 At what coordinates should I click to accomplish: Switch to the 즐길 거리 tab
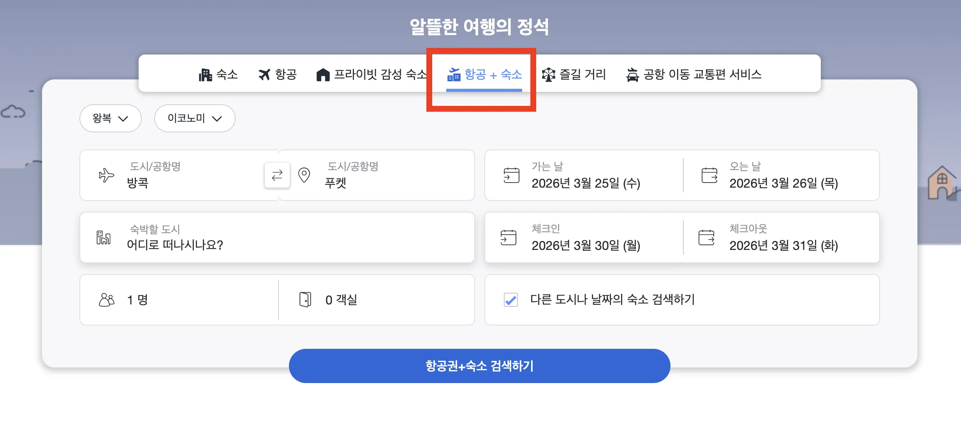click(574, 74)
